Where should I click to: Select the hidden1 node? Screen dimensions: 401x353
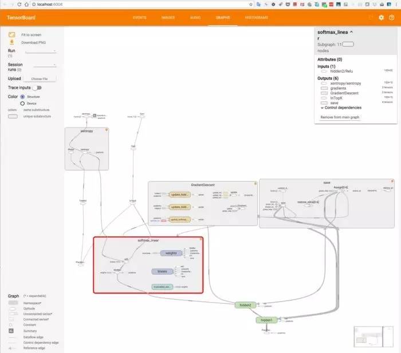click(x=266, y=320)
